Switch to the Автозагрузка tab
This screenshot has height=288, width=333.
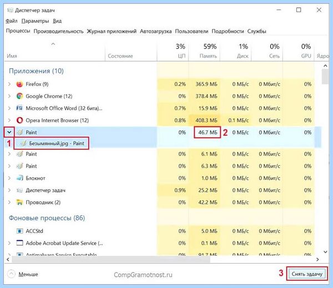pos(155,31)
